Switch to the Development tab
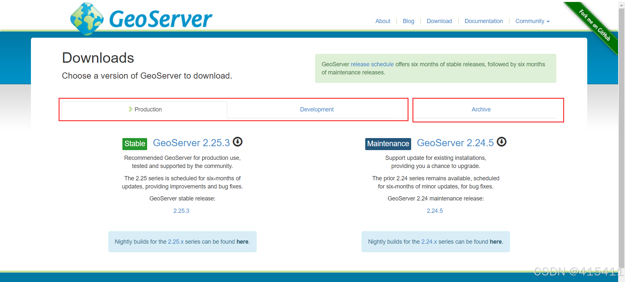This screenshot has height=282, width=625. coord(317,109)
